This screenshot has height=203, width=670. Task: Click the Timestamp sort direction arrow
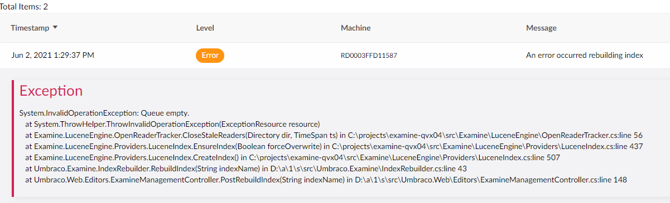(x=55, y=28)
